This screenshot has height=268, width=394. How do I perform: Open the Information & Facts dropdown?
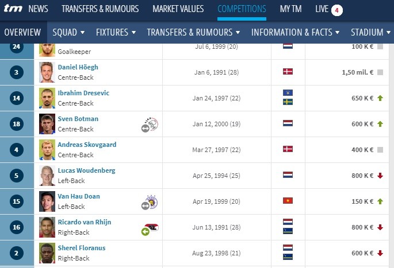(x=296, y=32)
